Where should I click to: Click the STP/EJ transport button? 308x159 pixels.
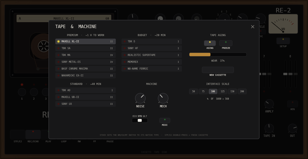coord(18,135)
